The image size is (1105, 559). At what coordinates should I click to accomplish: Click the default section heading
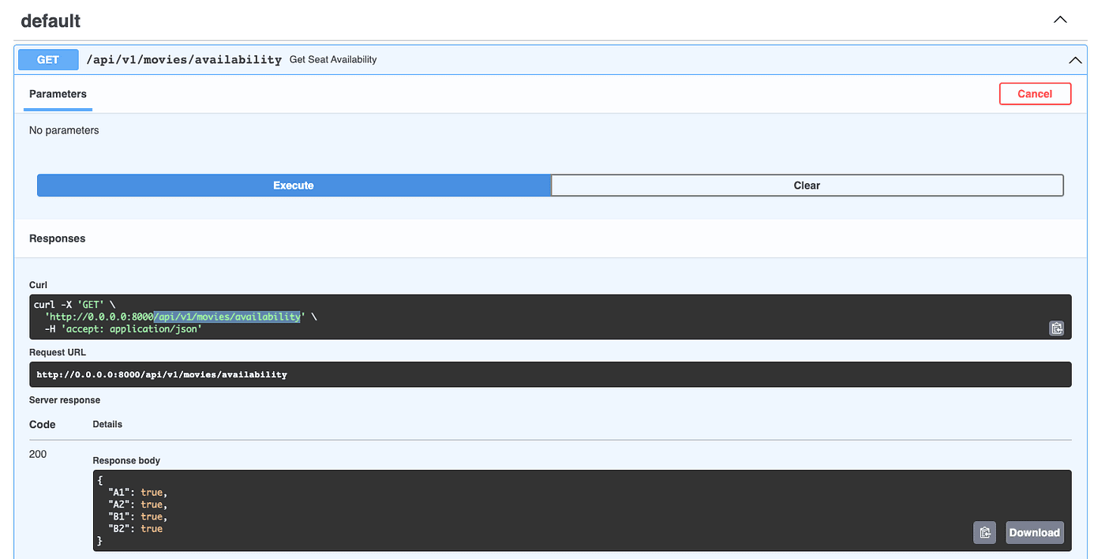(x=51, y=21)
